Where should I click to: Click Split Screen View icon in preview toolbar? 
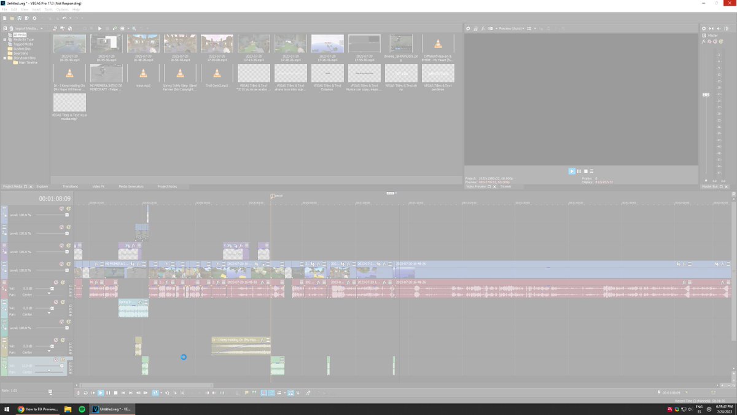point(491,28)
